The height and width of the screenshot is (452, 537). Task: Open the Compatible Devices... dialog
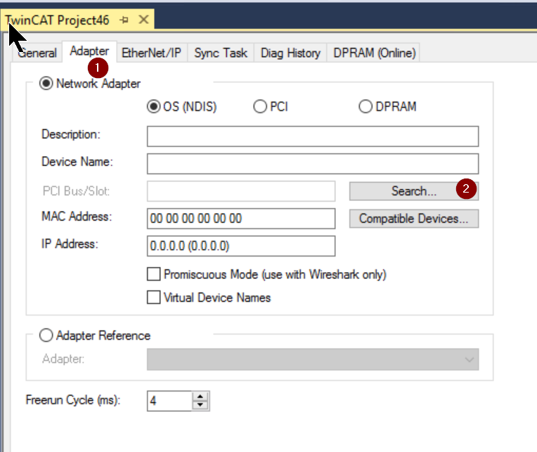click(x=414, y=219)
